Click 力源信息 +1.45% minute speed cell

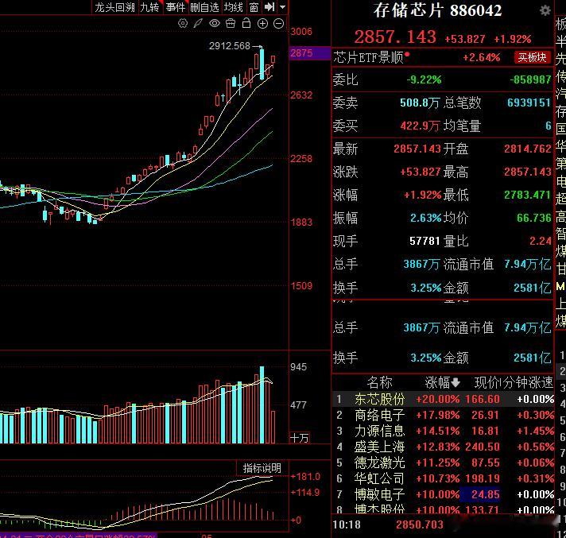point(535,431)
